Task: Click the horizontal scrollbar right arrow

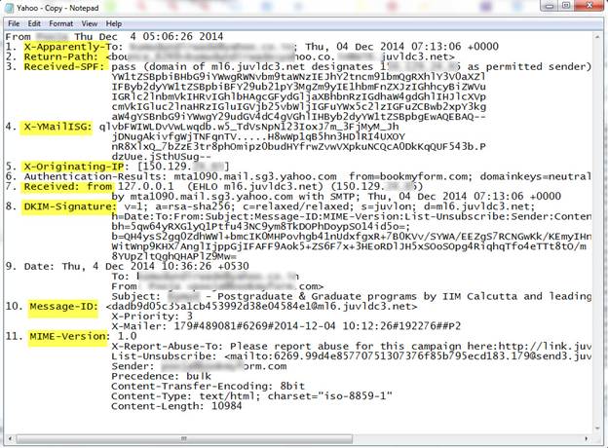Action: [587, 438]
